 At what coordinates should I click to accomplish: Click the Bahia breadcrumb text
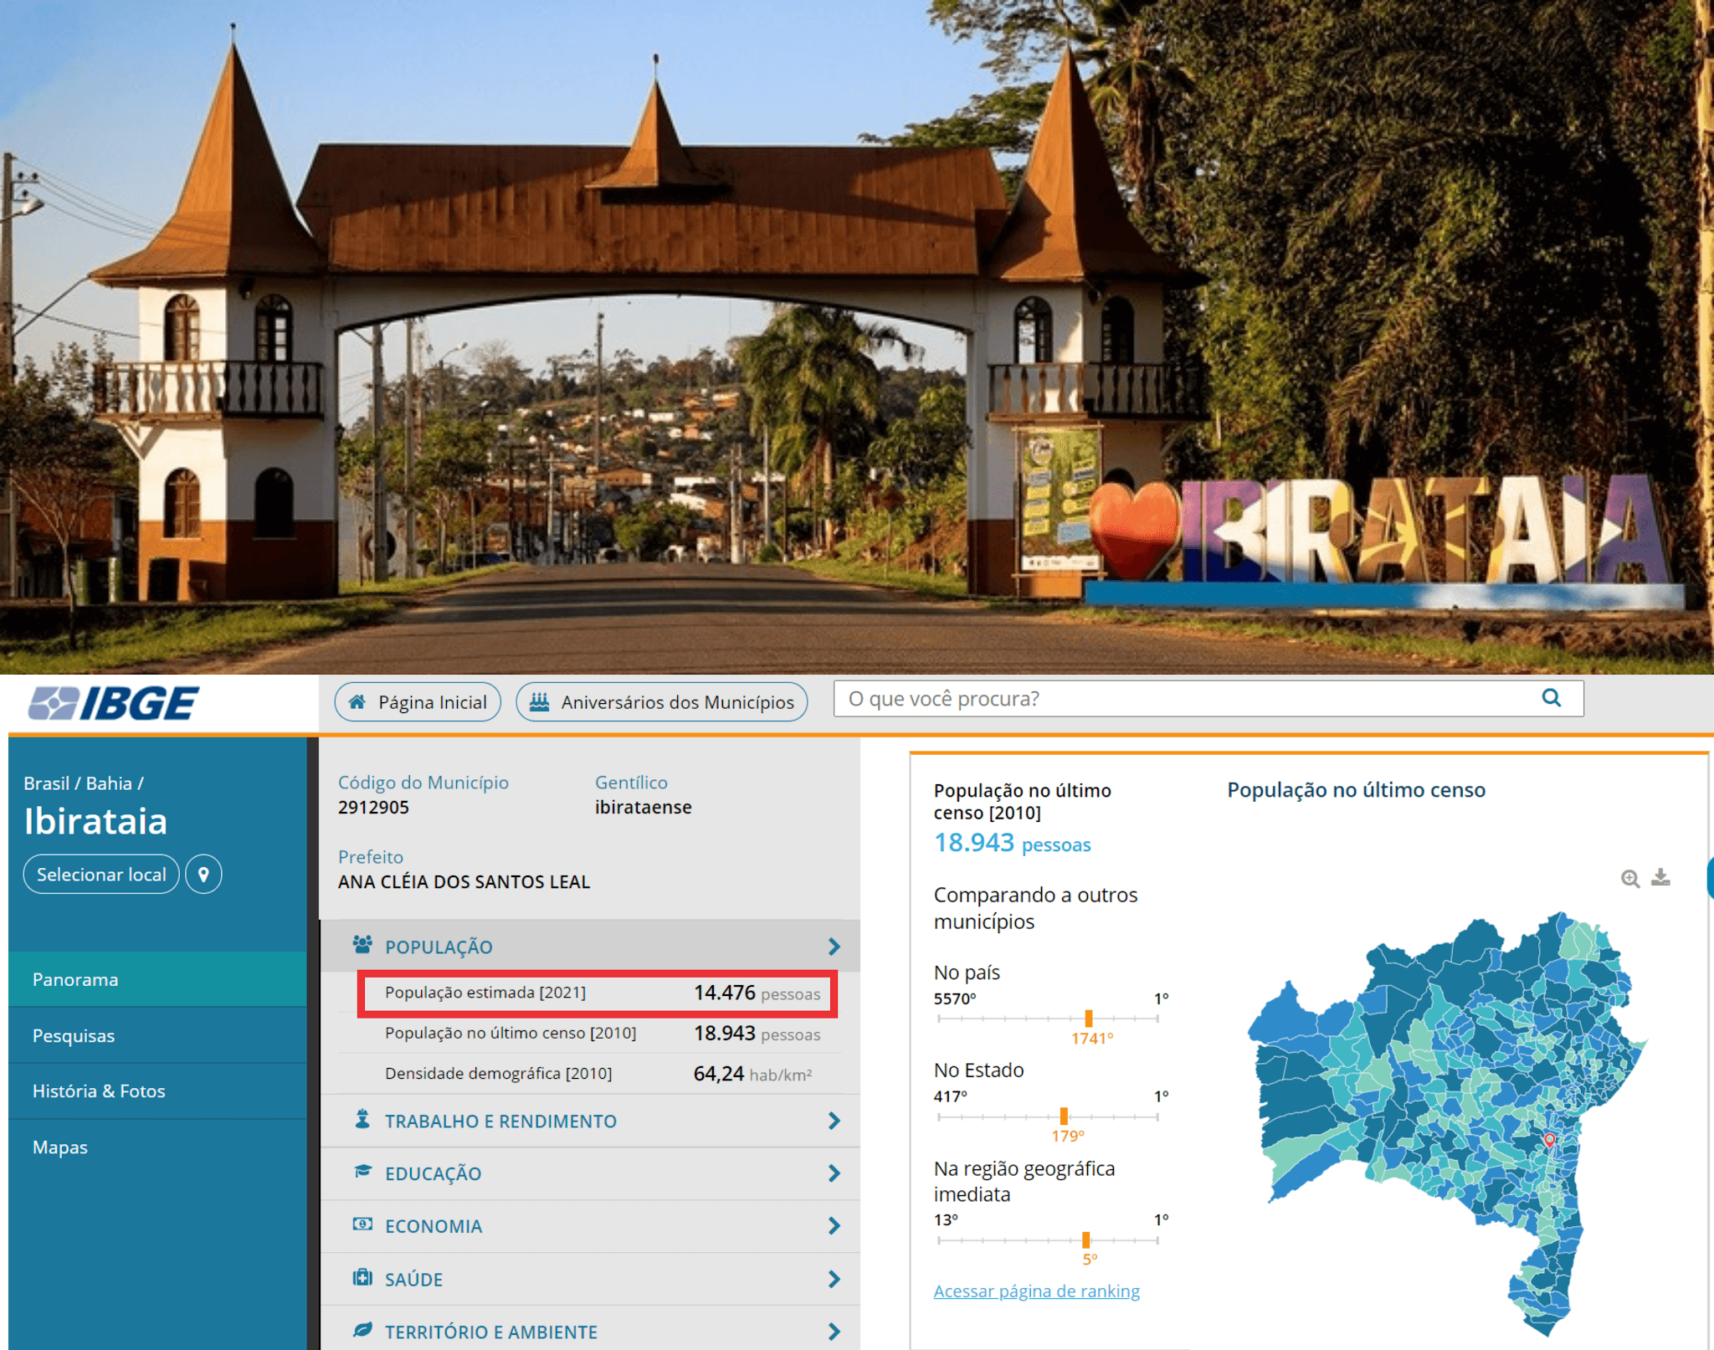point(109,783)
